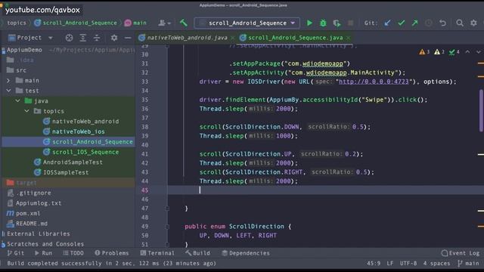484x272 pixels.
Task: Open the Event Log
Action: click(x=461, y=253)
